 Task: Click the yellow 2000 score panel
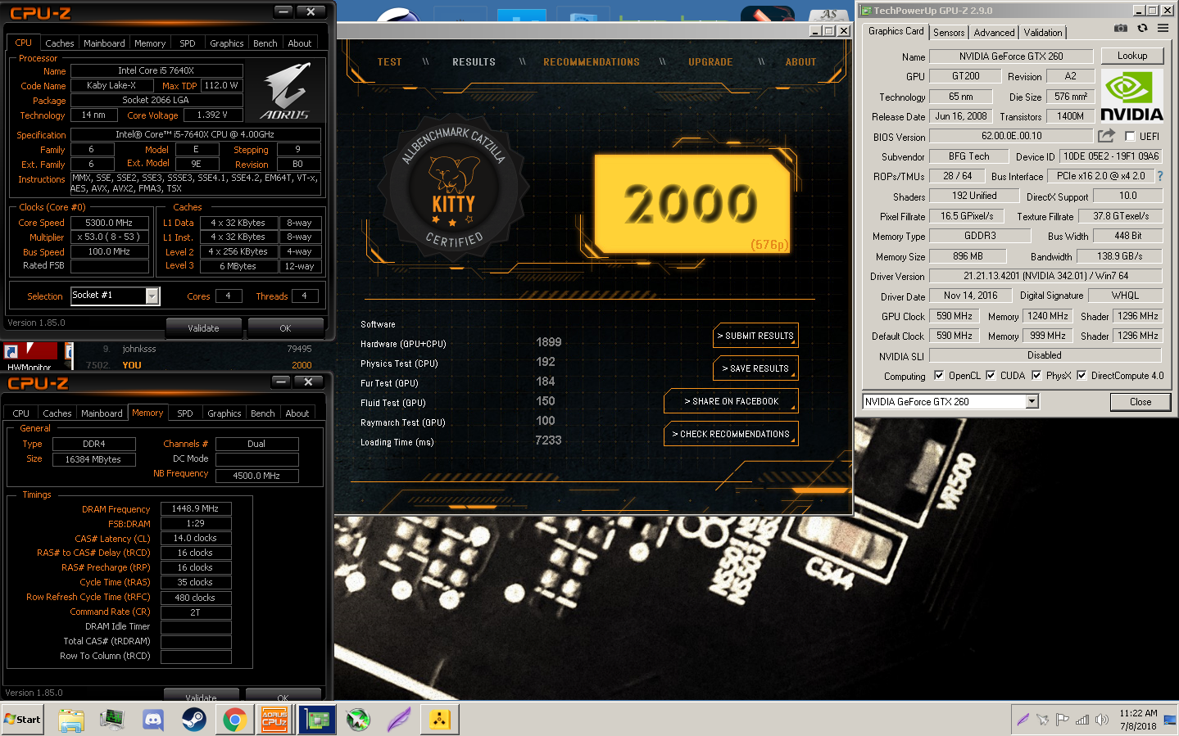[692, 203]
